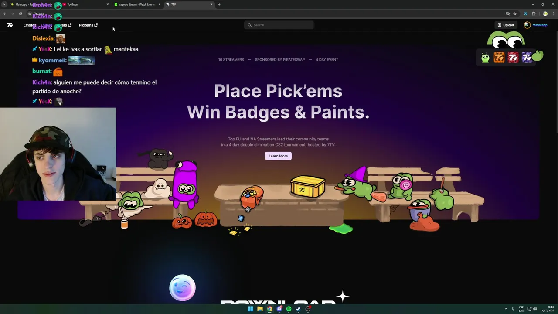This screenshot has height=314, width=558.
Task: Open Steam from the taskbar
Action: pyautogui.click(x=298, y=309)
